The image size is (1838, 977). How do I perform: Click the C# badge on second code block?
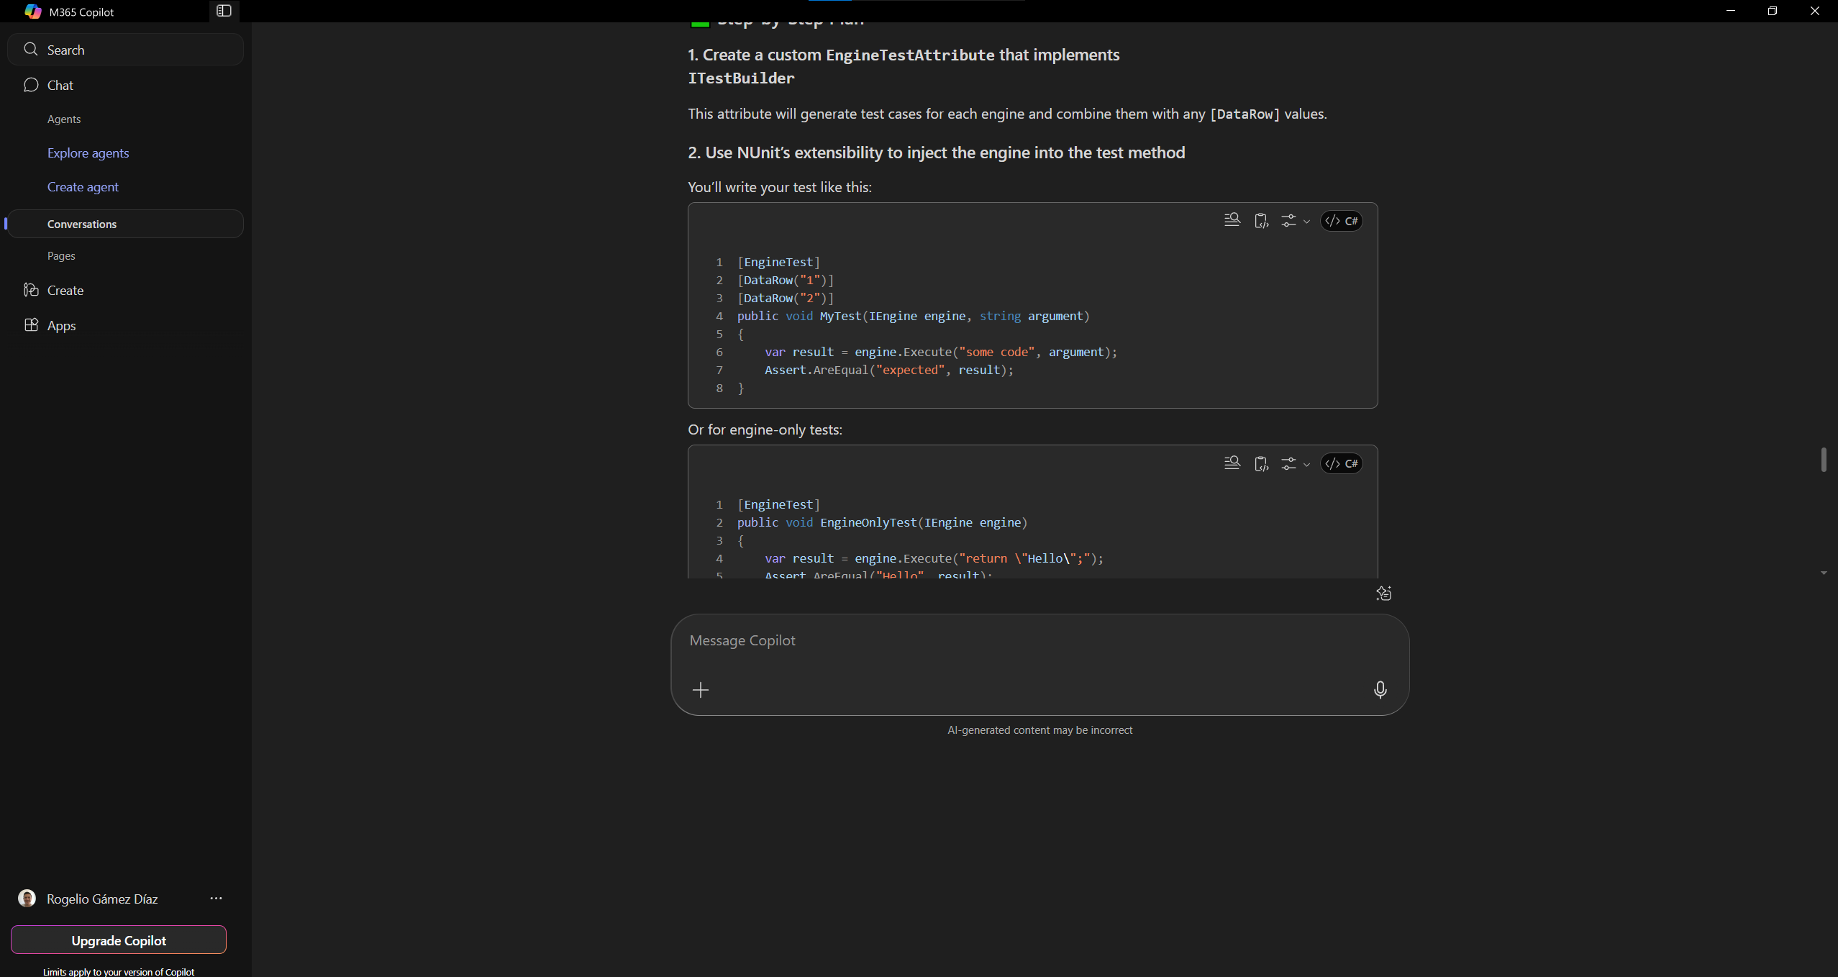click(x=1342, y=463)
